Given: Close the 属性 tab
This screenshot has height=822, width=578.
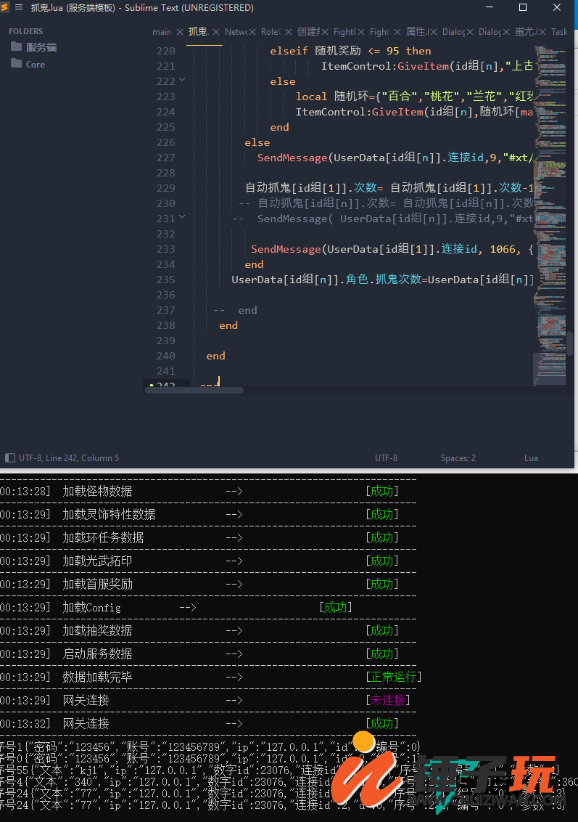Looking at the screenshot, I should coord(434,32).
